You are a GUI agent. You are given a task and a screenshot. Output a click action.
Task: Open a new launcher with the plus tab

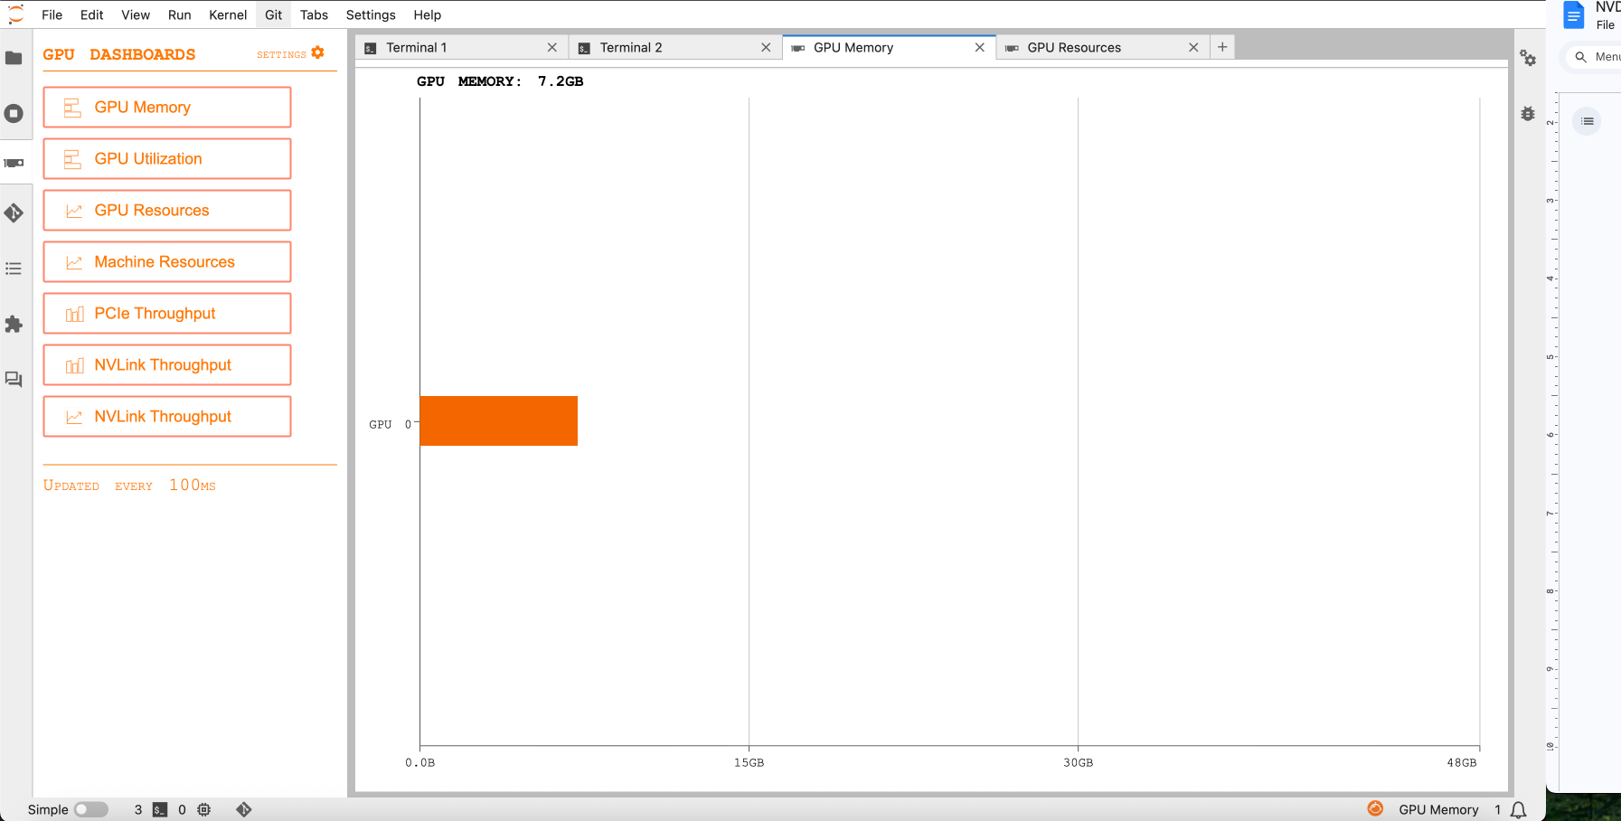(1222, 46)
